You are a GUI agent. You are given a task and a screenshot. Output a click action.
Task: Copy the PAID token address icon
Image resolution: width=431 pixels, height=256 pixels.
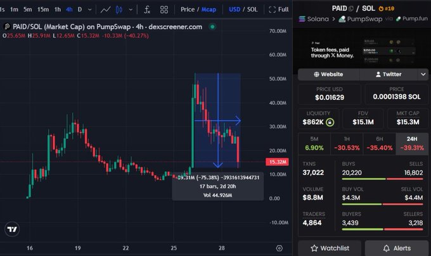pyautogui.click(x=351, y=8)
